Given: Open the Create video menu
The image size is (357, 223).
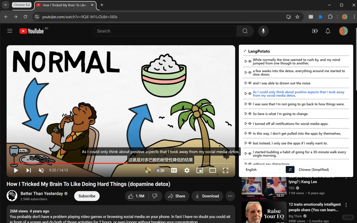Looking at the screenshot, I should (315, 31).
